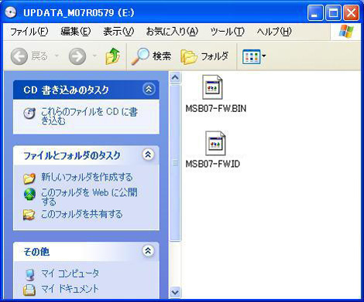The image size is (364, 302).
Task: Collapse the ファイルとフォルダのタスク panel
Action: tap(148, 154)
